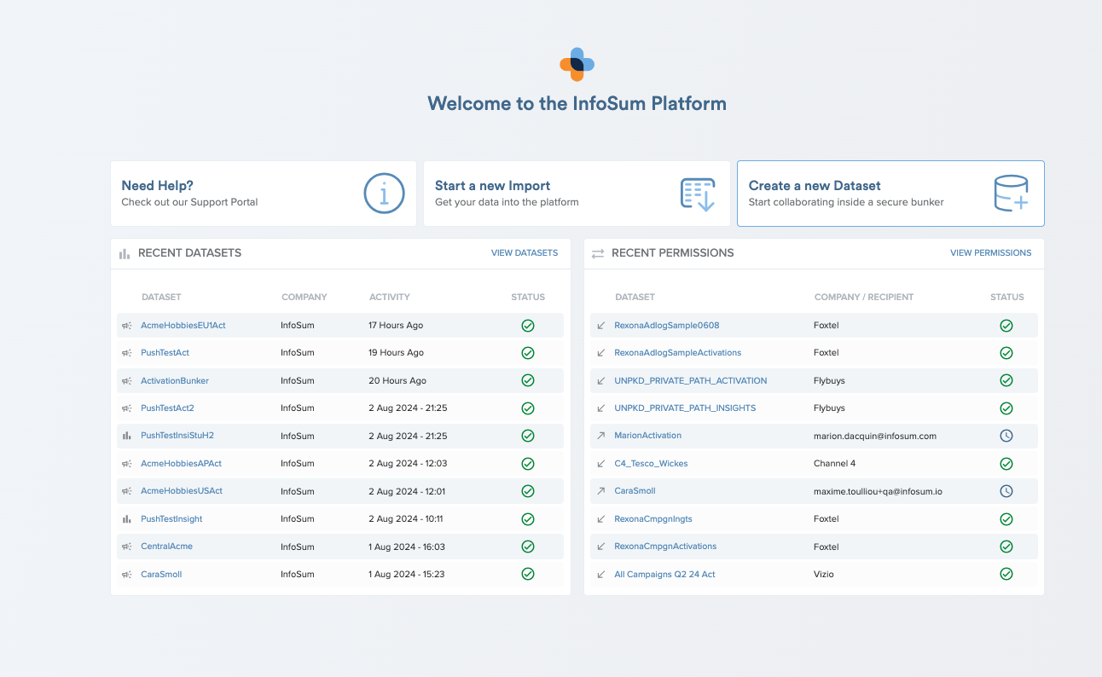1102x677 pixels.
Task: Click the 2 Aug 2024 - 12:03 activity cell
Action: click(408, 464)
